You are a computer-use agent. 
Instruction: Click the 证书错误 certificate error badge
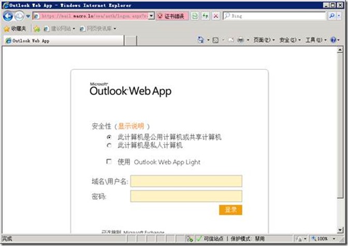pyautogui.click(x=172, y=16)
